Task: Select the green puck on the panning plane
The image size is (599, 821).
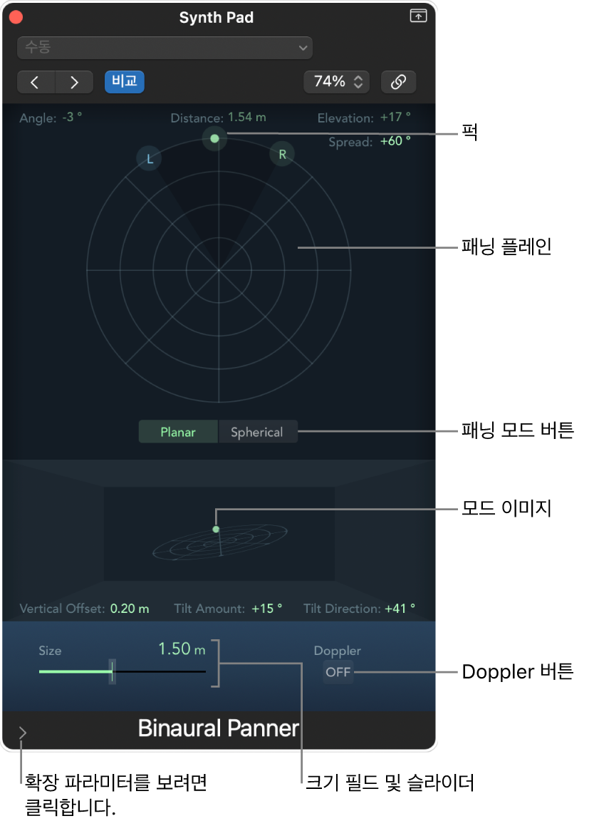Action: coord(214,139)
